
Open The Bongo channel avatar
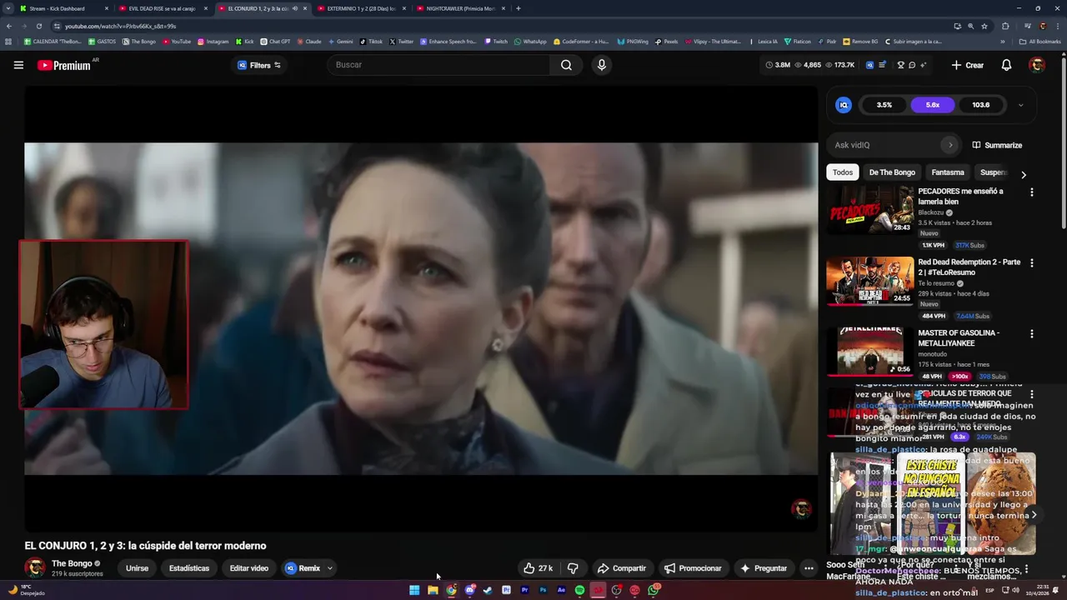pos(35,568)
